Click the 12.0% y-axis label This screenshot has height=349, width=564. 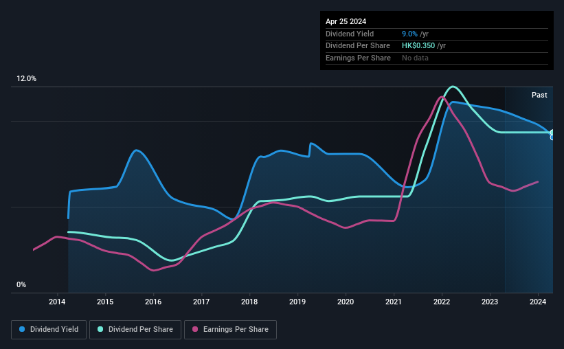coord(26,79)
